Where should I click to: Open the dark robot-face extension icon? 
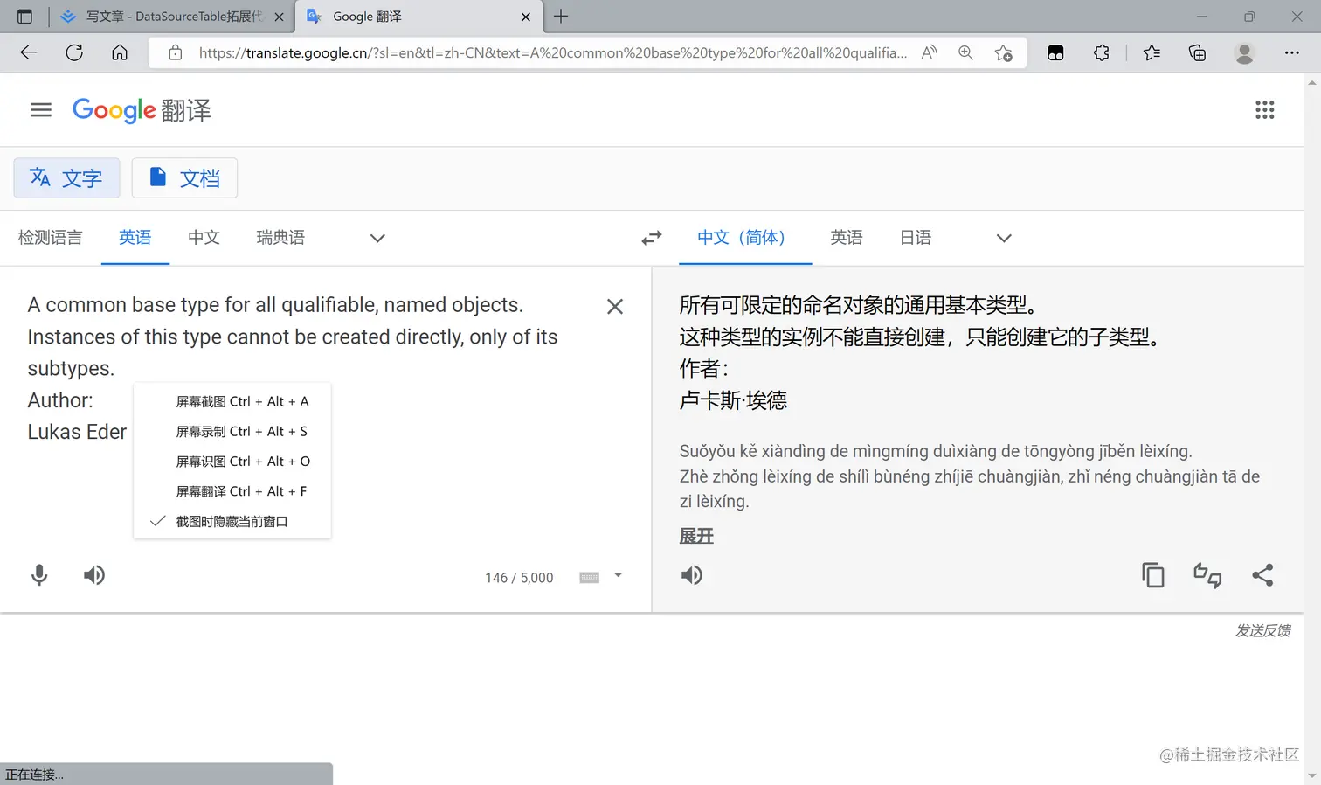[1055, 52]
